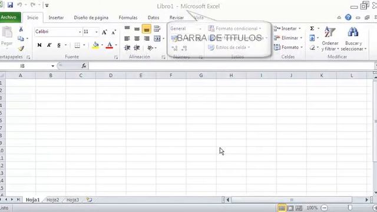Screen dimensions: 377x212
Task: Click the blue Help question icon
Action: point(348,17)
